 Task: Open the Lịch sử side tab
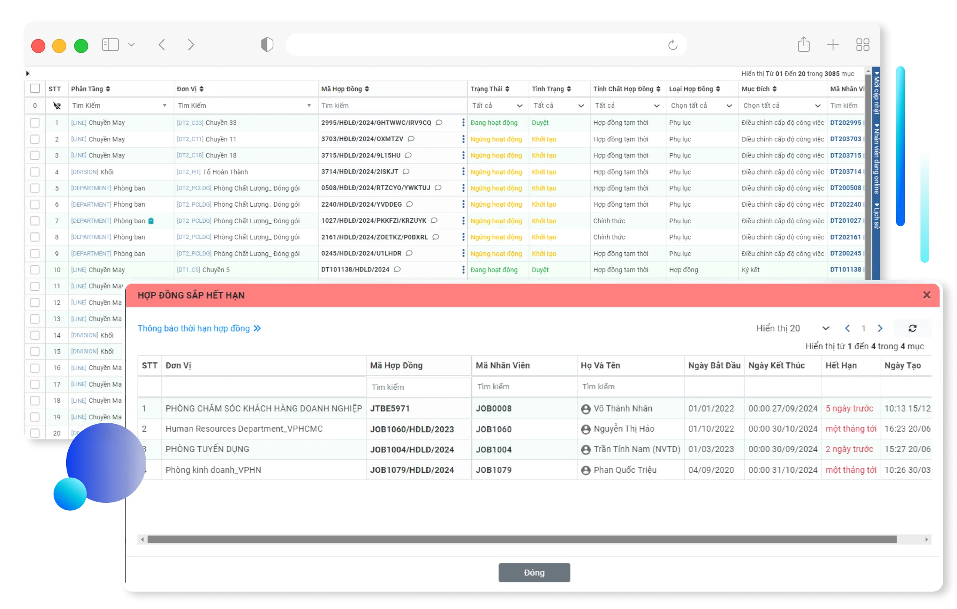(x=877, y=216)
